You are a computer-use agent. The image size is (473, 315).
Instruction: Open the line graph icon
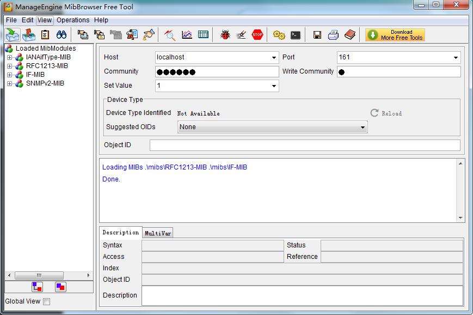[187, 35]
